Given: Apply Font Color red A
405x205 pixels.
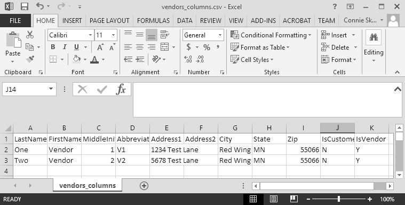Looking at the screenshot, I should click(x=95, y=59).
